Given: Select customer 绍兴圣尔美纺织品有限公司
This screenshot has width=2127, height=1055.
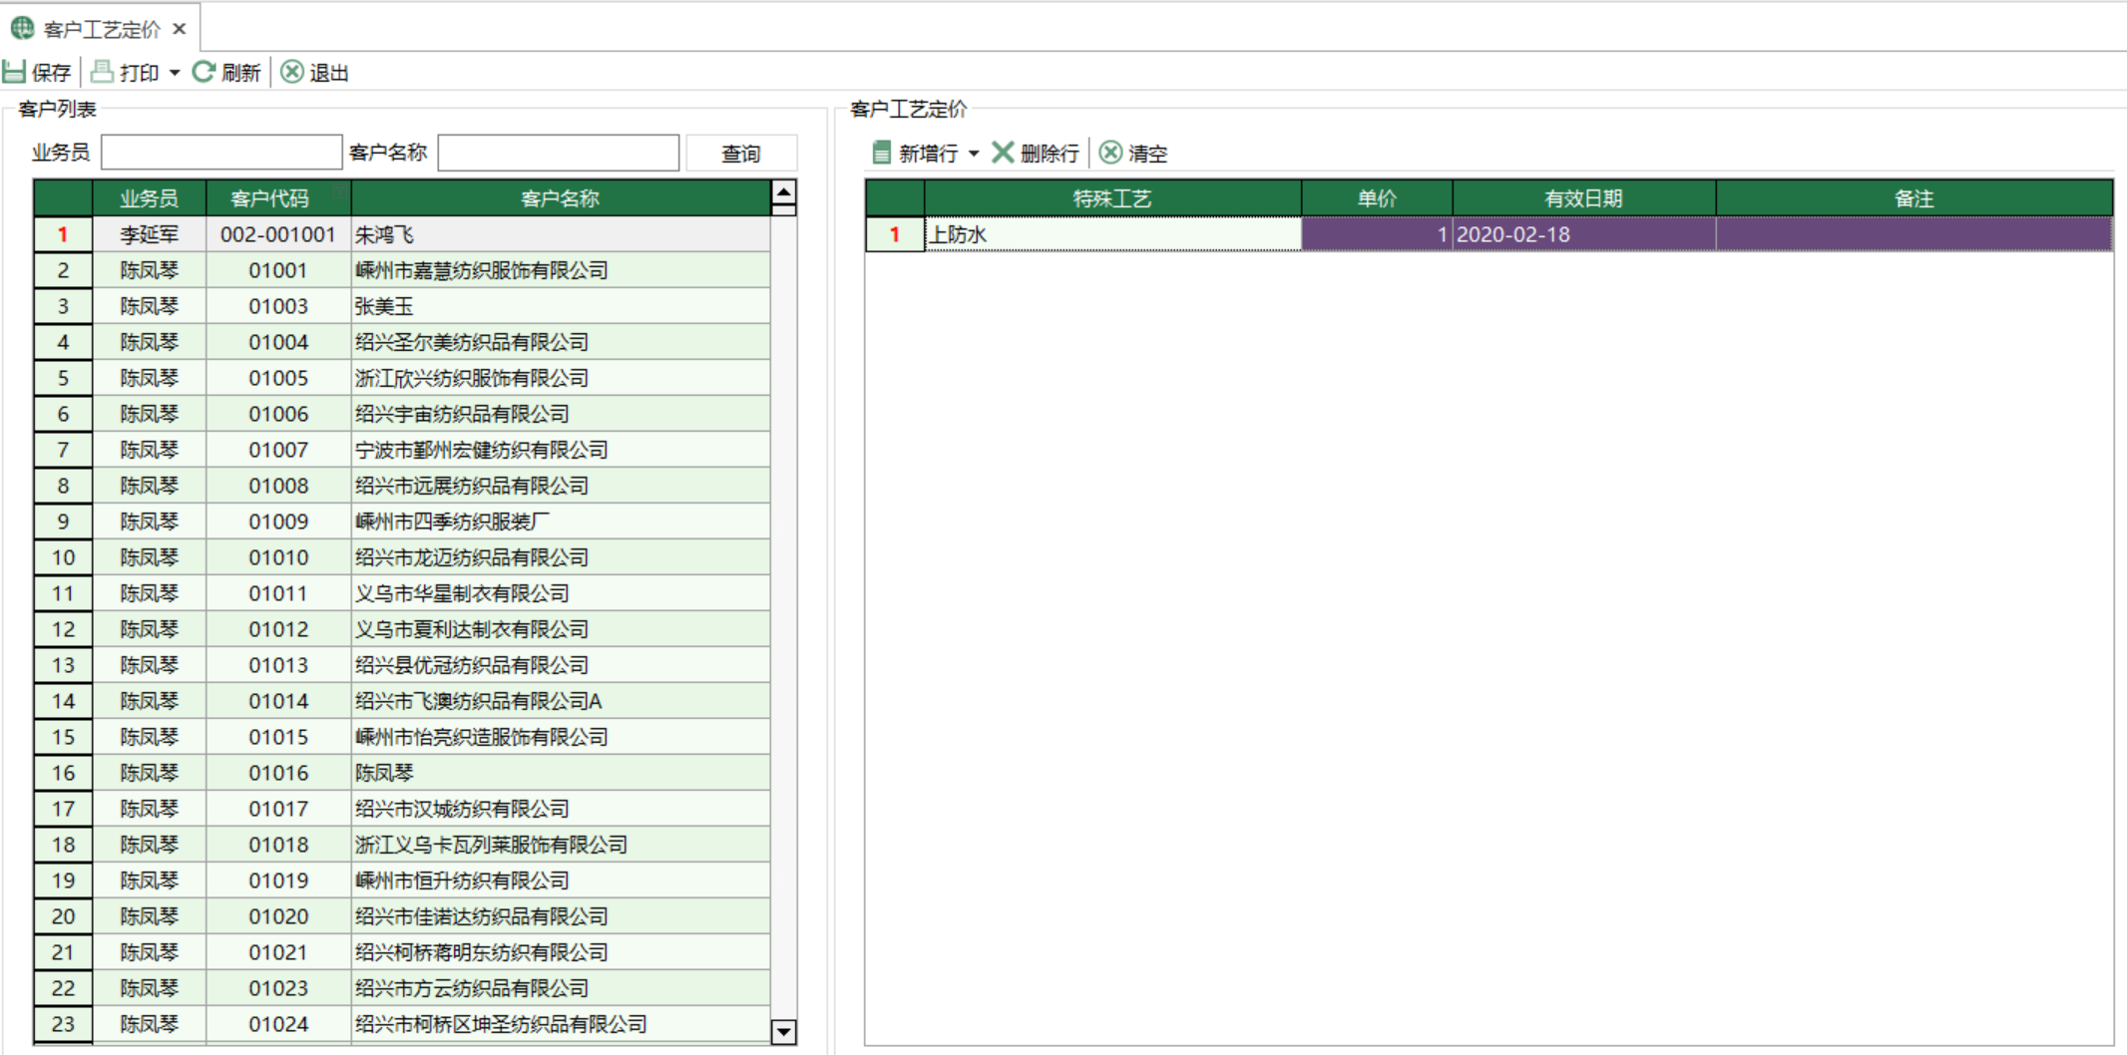Looking at the screenshot, I should pos(561,342).
